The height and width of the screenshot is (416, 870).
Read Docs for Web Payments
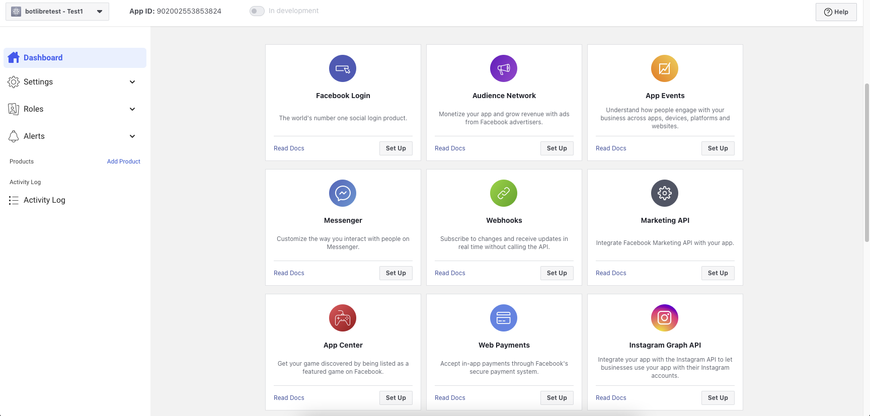coord(450,398)
